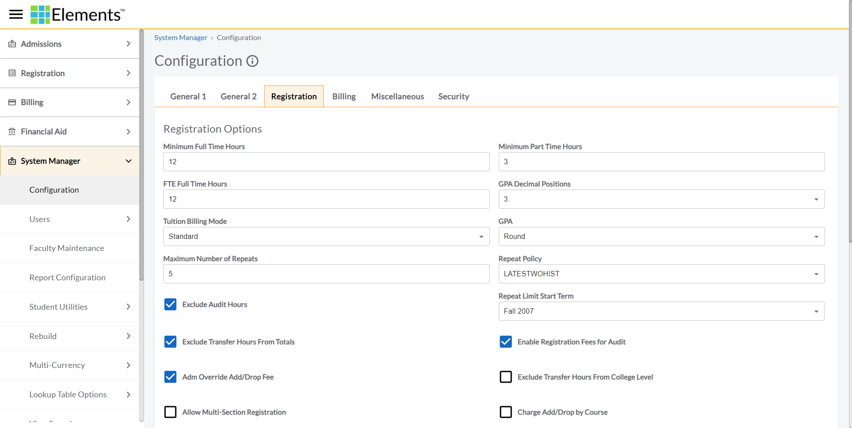Open the Configuration info icon
Screen dimensions: 852x428
253,61
